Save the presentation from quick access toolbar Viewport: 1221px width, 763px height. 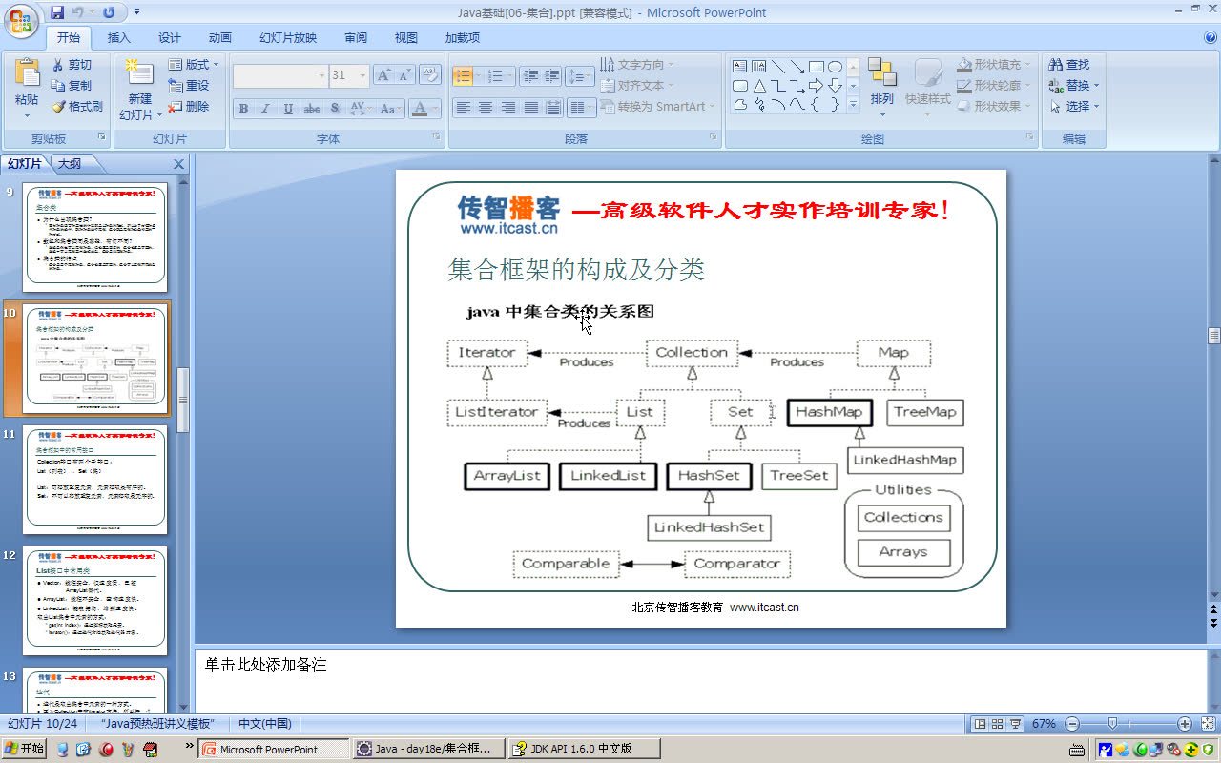[57, 12]
